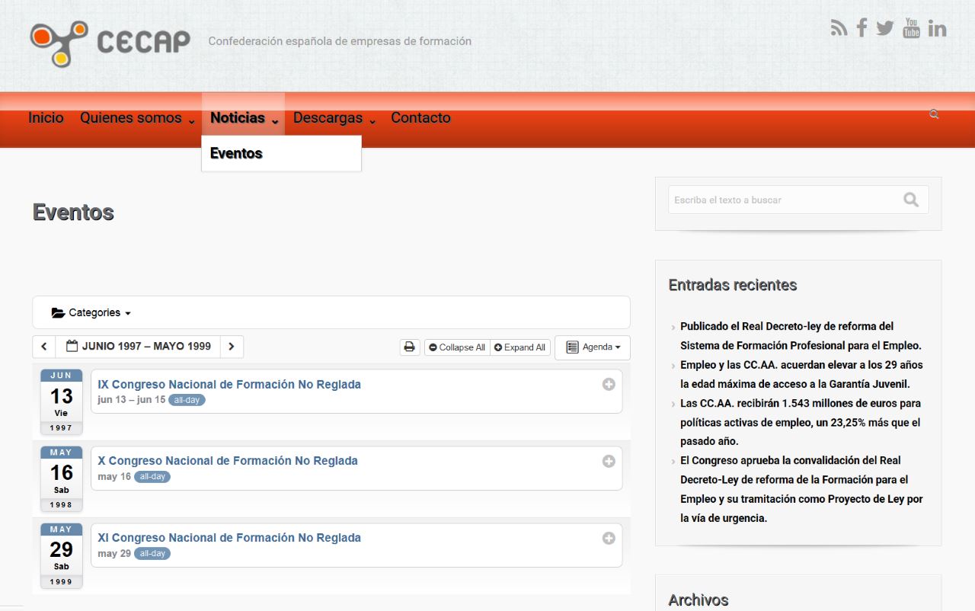
Task: Go to the LinkedIn profile icon
Action: coord(938,28)
